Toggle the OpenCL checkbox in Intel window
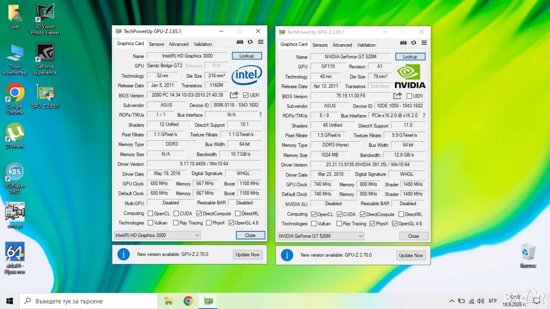This screenshot has width=550, height=309. [x=150, y=213]
